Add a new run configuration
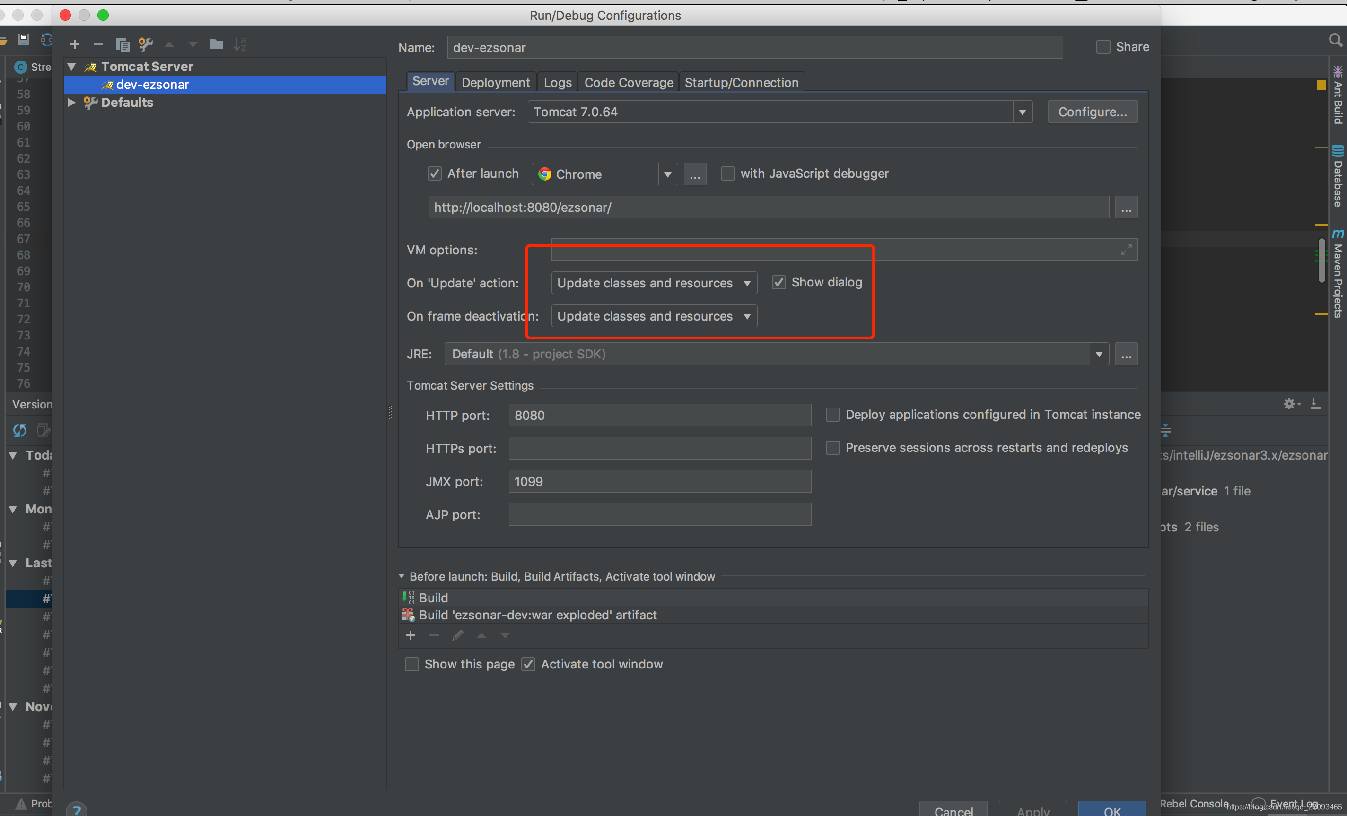The image size is (1347, 816). coord(75,44)
